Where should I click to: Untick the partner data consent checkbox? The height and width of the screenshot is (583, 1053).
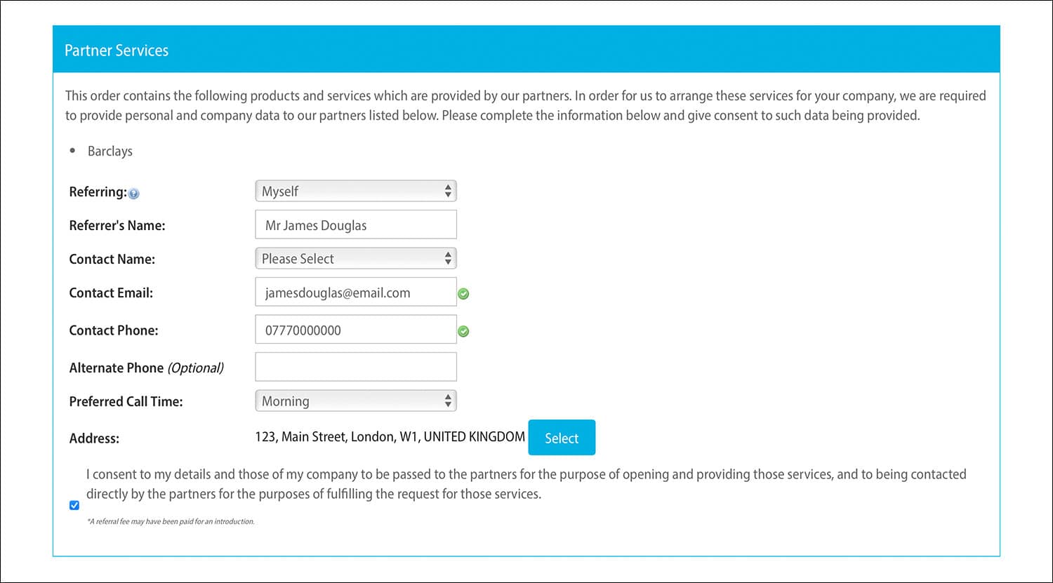tap(74, 505)
